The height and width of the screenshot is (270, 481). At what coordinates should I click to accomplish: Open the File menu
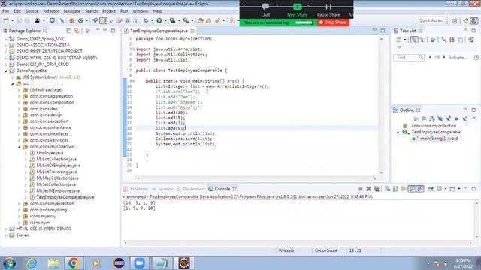coord(5,11)
